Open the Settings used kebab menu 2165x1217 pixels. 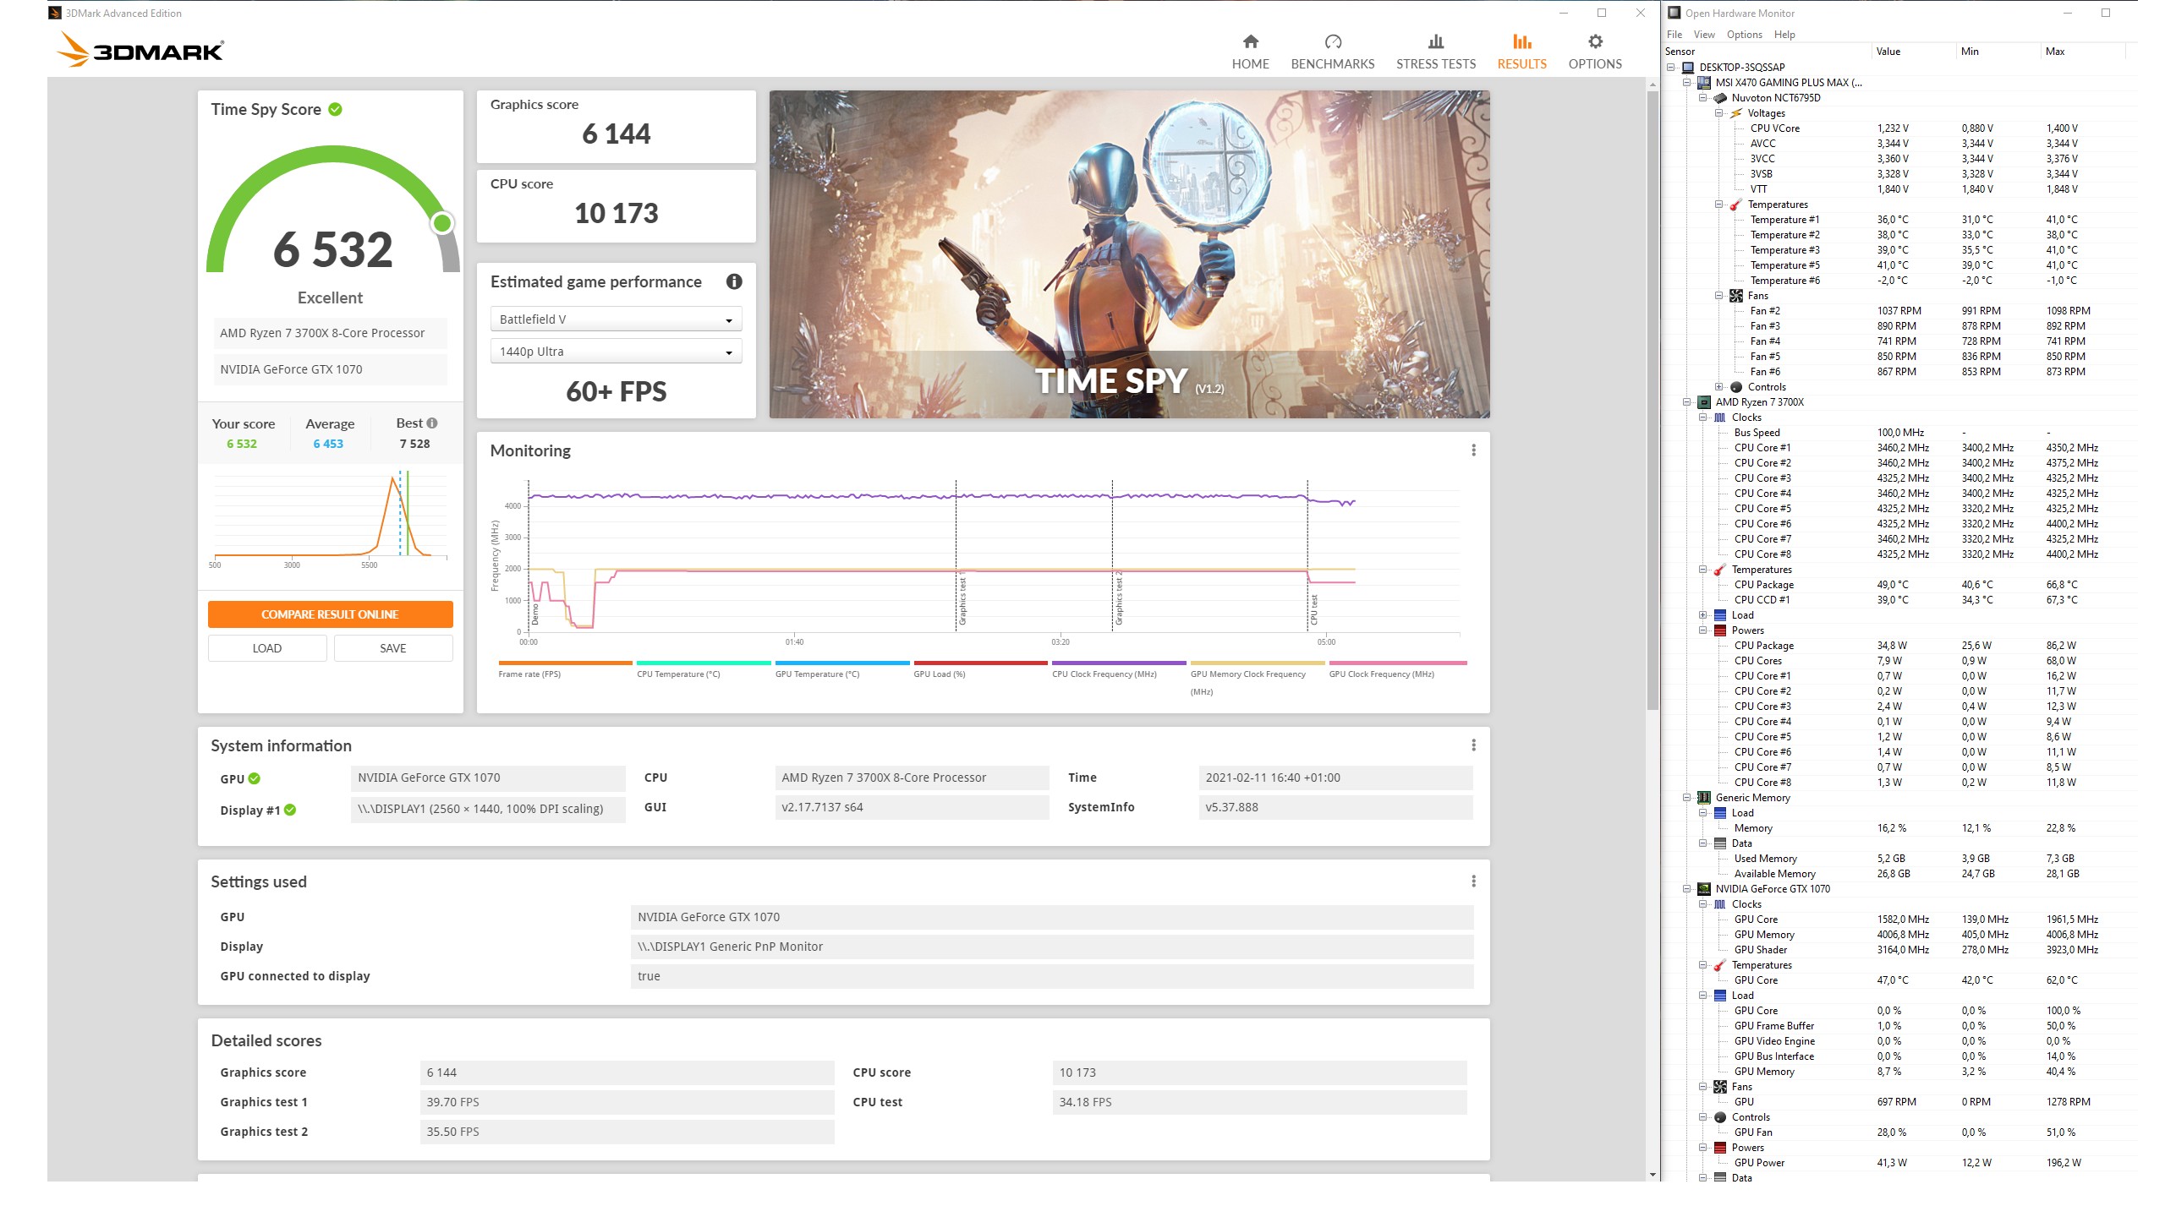point(1475,881)
